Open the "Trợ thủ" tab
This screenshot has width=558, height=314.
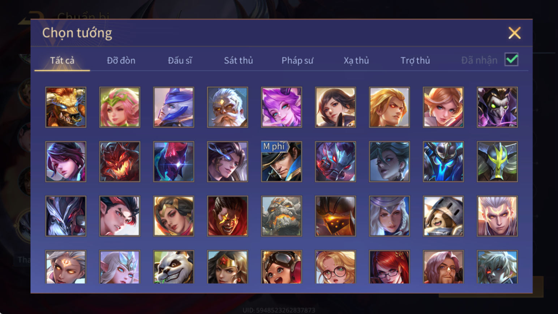click(x=415, y=60)
